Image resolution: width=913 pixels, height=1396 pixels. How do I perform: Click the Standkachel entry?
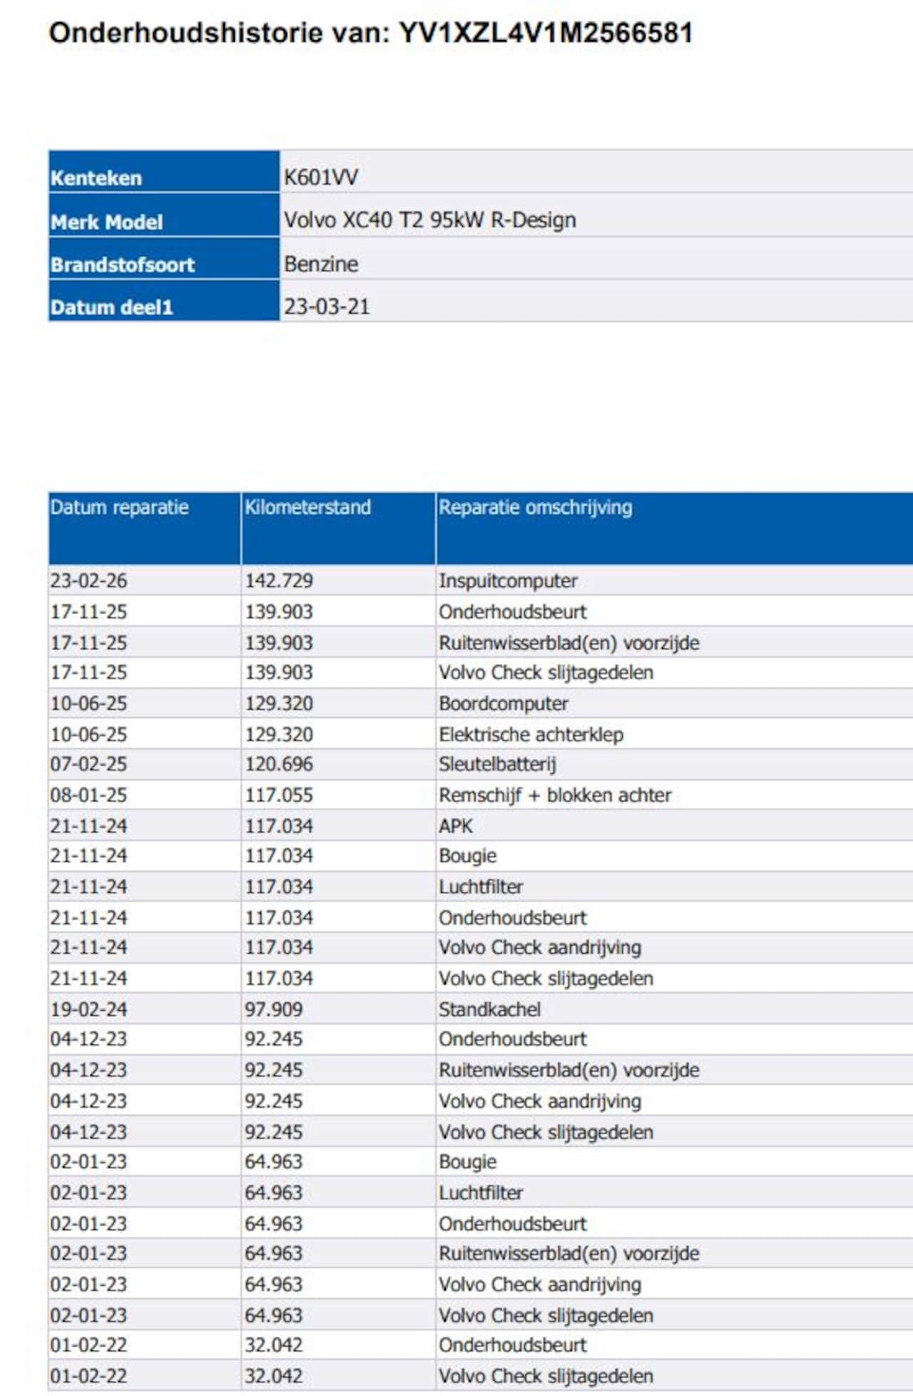pos(489,1009)
